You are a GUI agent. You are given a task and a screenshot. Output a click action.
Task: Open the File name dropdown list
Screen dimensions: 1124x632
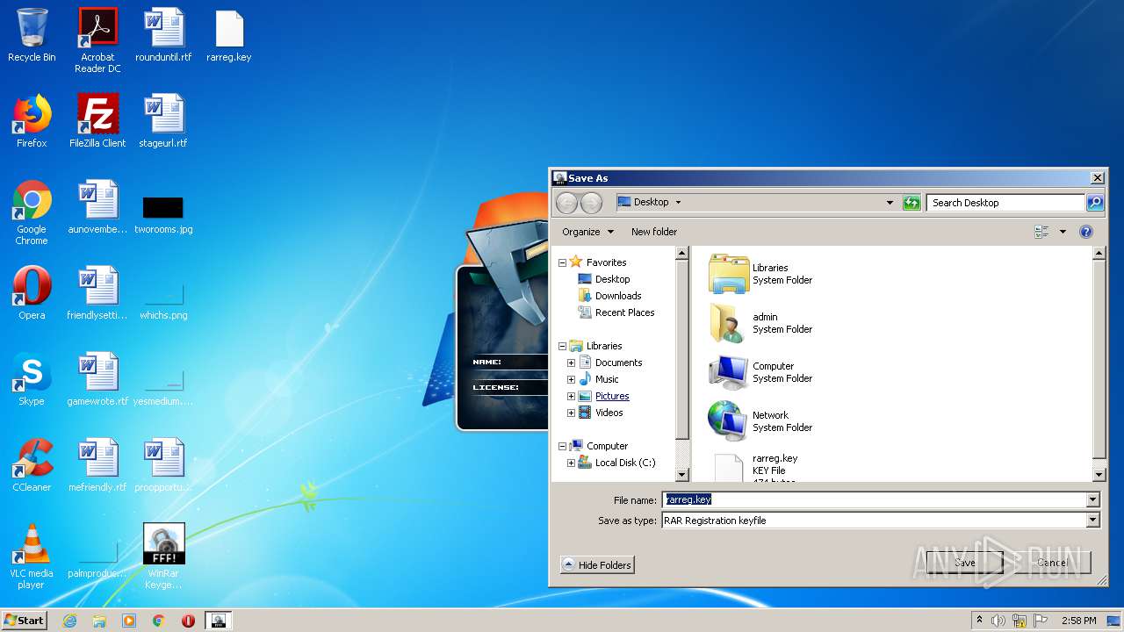pyautogui.click(x=1092, y=499)
